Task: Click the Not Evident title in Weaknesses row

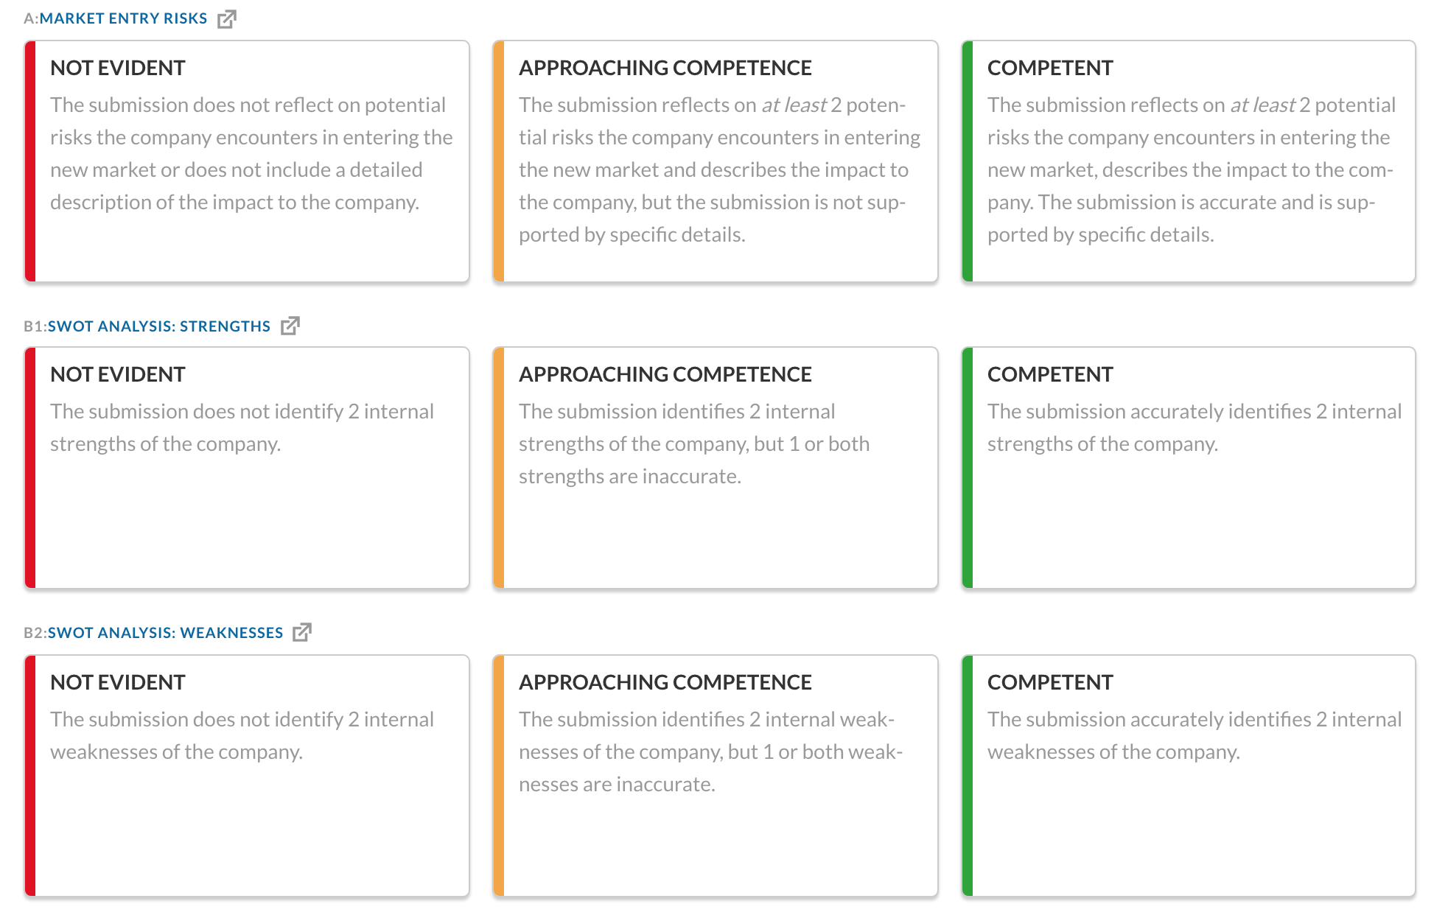Action: click(118, 682)
